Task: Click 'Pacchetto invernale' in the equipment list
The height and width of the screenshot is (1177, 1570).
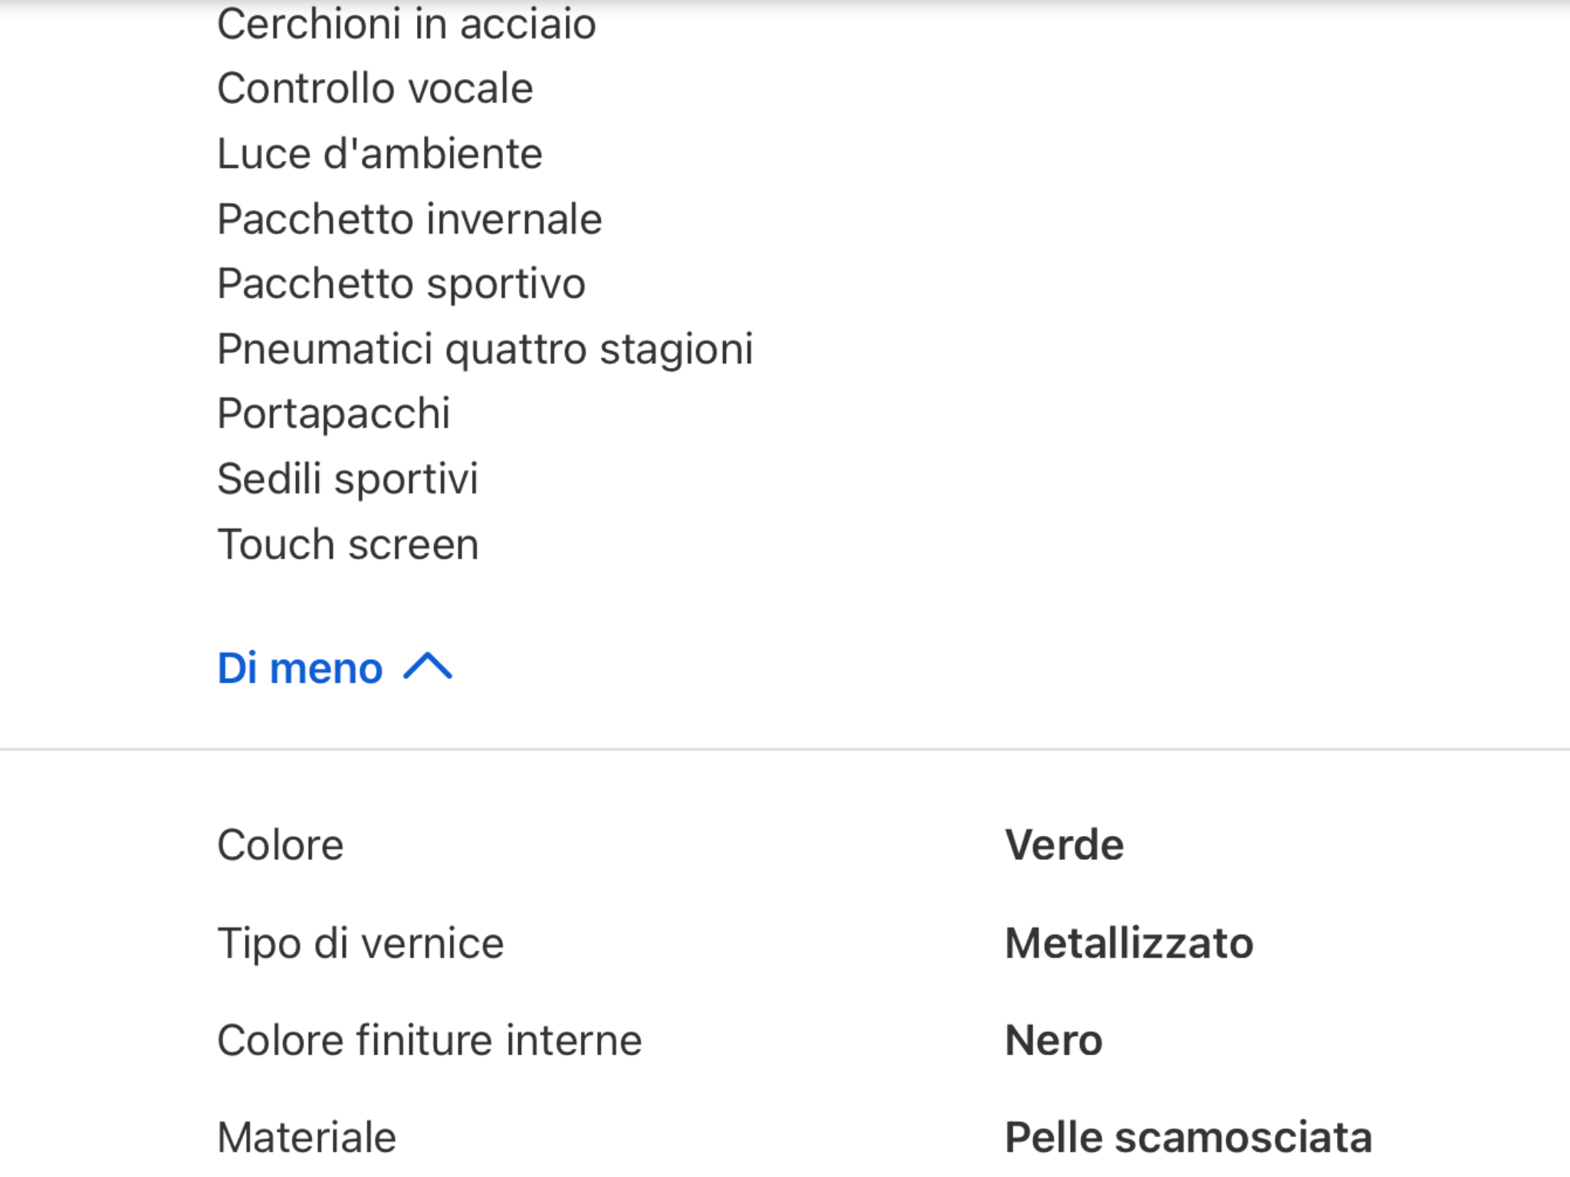Action: point(409,219)
